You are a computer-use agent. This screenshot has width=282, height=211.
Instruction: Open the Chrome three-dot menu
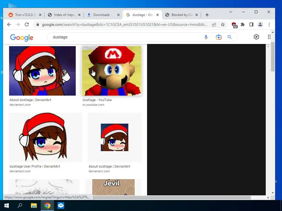(269, 24)
